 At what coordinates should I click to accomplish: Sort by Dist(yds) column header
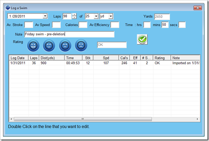(x=52, y=58)
